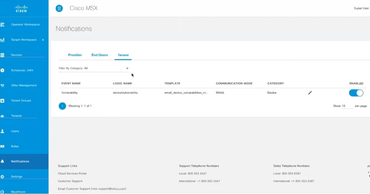
Task: Open the Users person icon
Action: point(2,131)
